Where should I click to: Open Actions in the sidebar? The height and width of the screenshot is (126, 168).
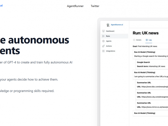point(109,46)
